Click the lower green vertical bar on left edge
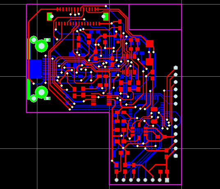 coord(29,89)
